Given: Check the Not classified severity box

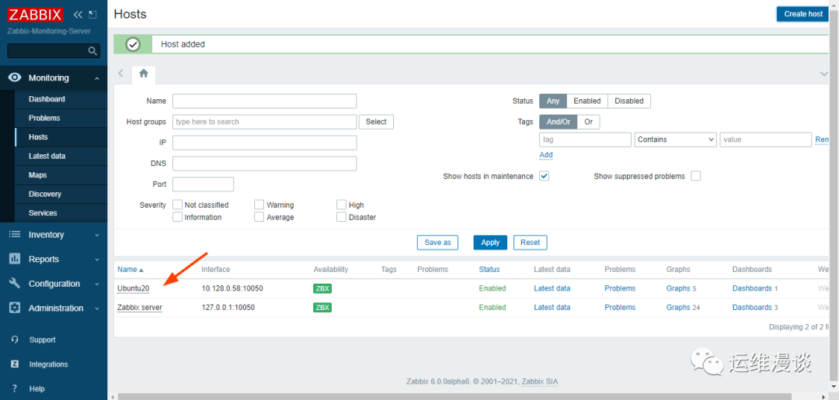Looking at the screenshot, I should (x=177, y=205).
